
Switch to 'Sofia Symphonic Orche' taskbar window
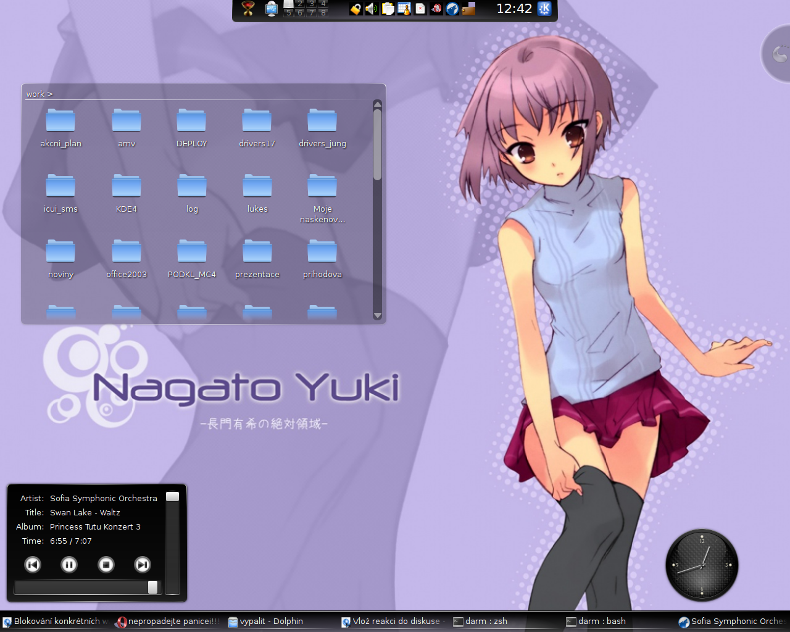pyautogui.click(x=733, y=622)
